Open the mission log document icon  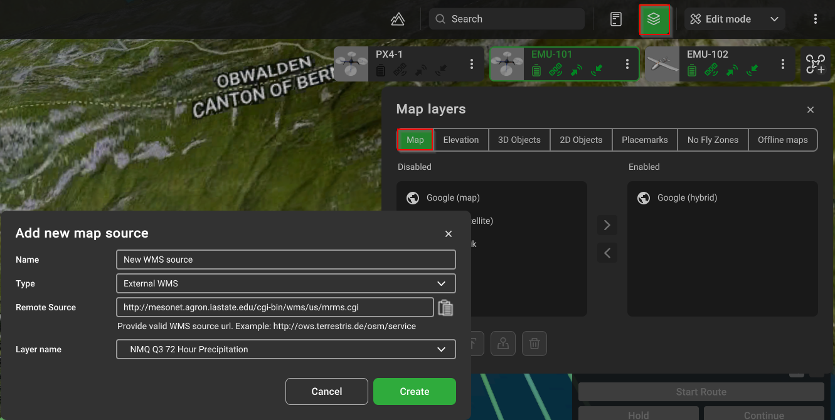point(616,19)
